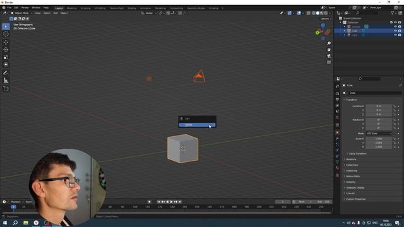Switch to the Modeling workspace tab

pos(71,8)
